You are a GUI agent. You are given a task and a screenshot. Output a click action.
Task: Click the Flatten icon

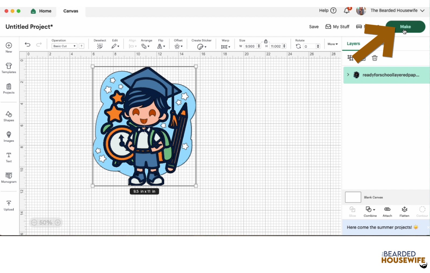(x=404, y=211)
